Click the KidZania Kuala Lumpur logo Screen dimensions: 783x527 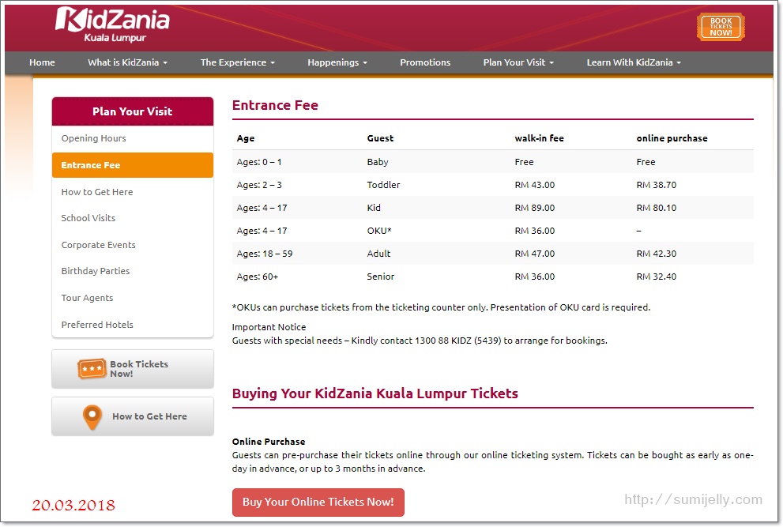tap(112, 25)
